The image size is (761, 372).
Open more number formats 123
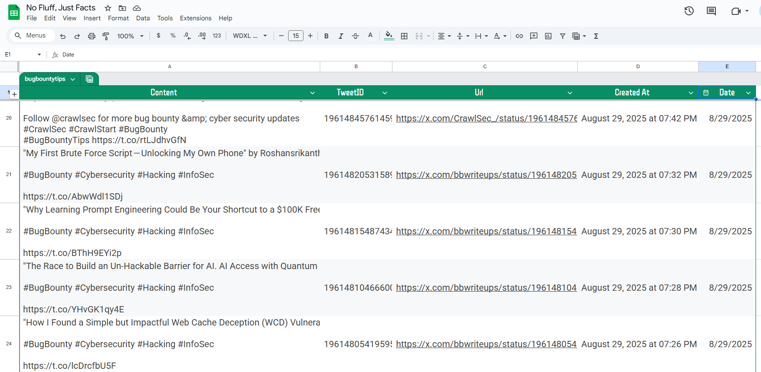217,36
